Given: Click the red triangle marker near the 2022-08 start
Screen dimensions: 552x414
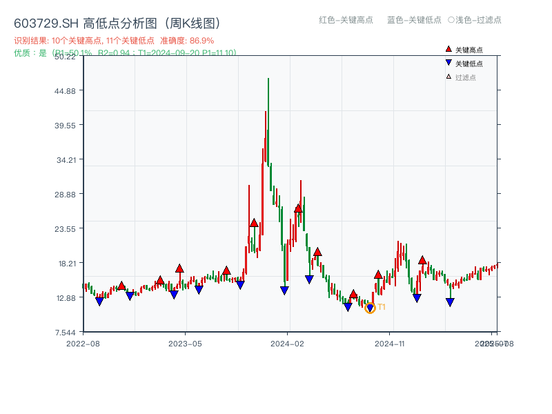Looking at the screenshot, I should tap(121, 284).
